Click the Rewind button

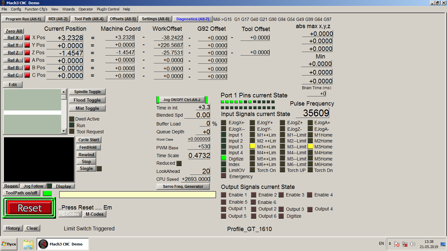(x=86, y=155)
